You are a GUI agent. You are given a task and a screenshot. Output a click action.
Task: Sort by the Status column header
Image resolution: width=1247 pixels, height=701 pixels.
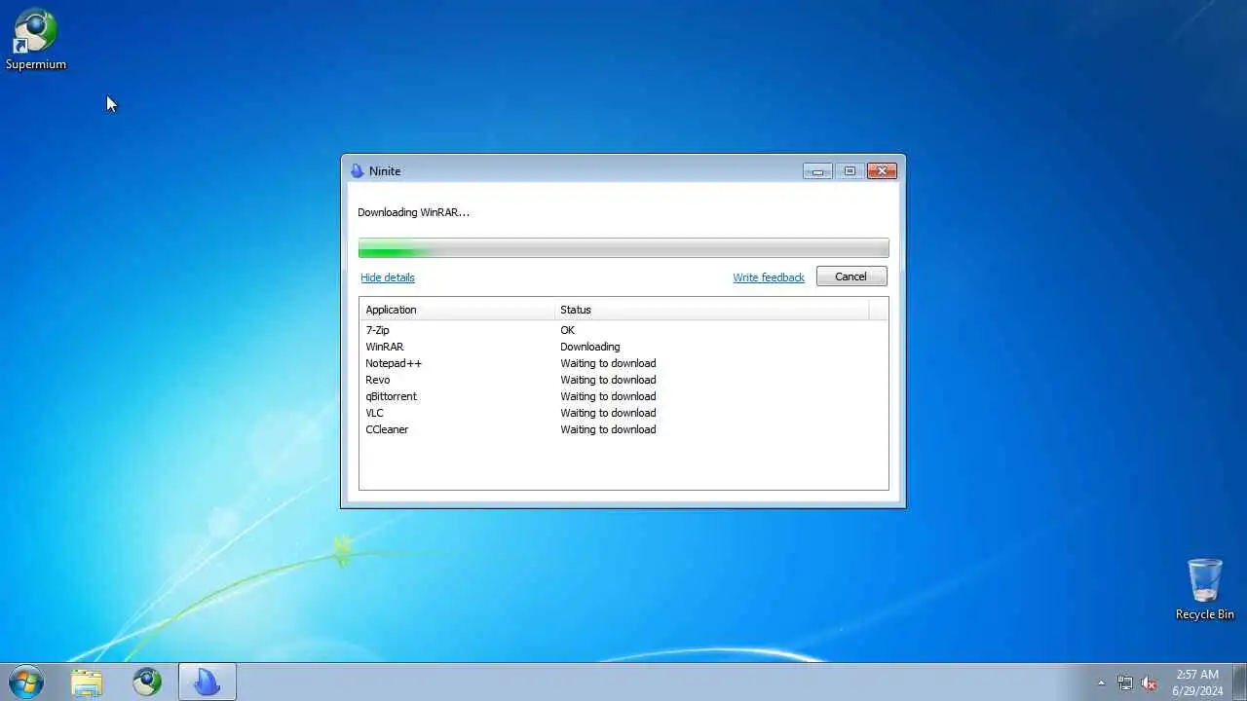712,310
